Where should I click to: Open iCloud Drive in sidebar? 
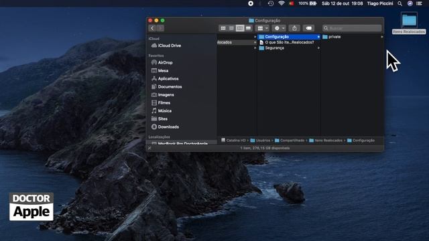166,46
